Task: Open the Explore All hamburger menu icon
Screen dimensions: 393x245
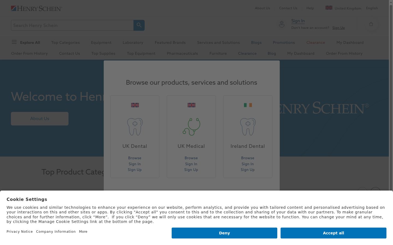Action: point(14,42)
